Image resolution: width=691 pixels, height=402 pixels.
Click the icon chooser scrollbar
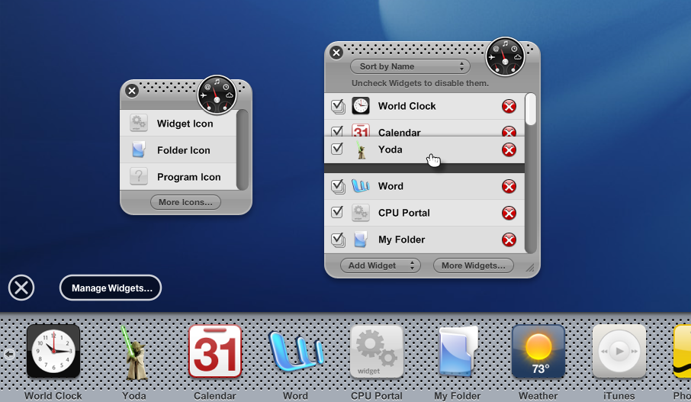coord(243,150)
